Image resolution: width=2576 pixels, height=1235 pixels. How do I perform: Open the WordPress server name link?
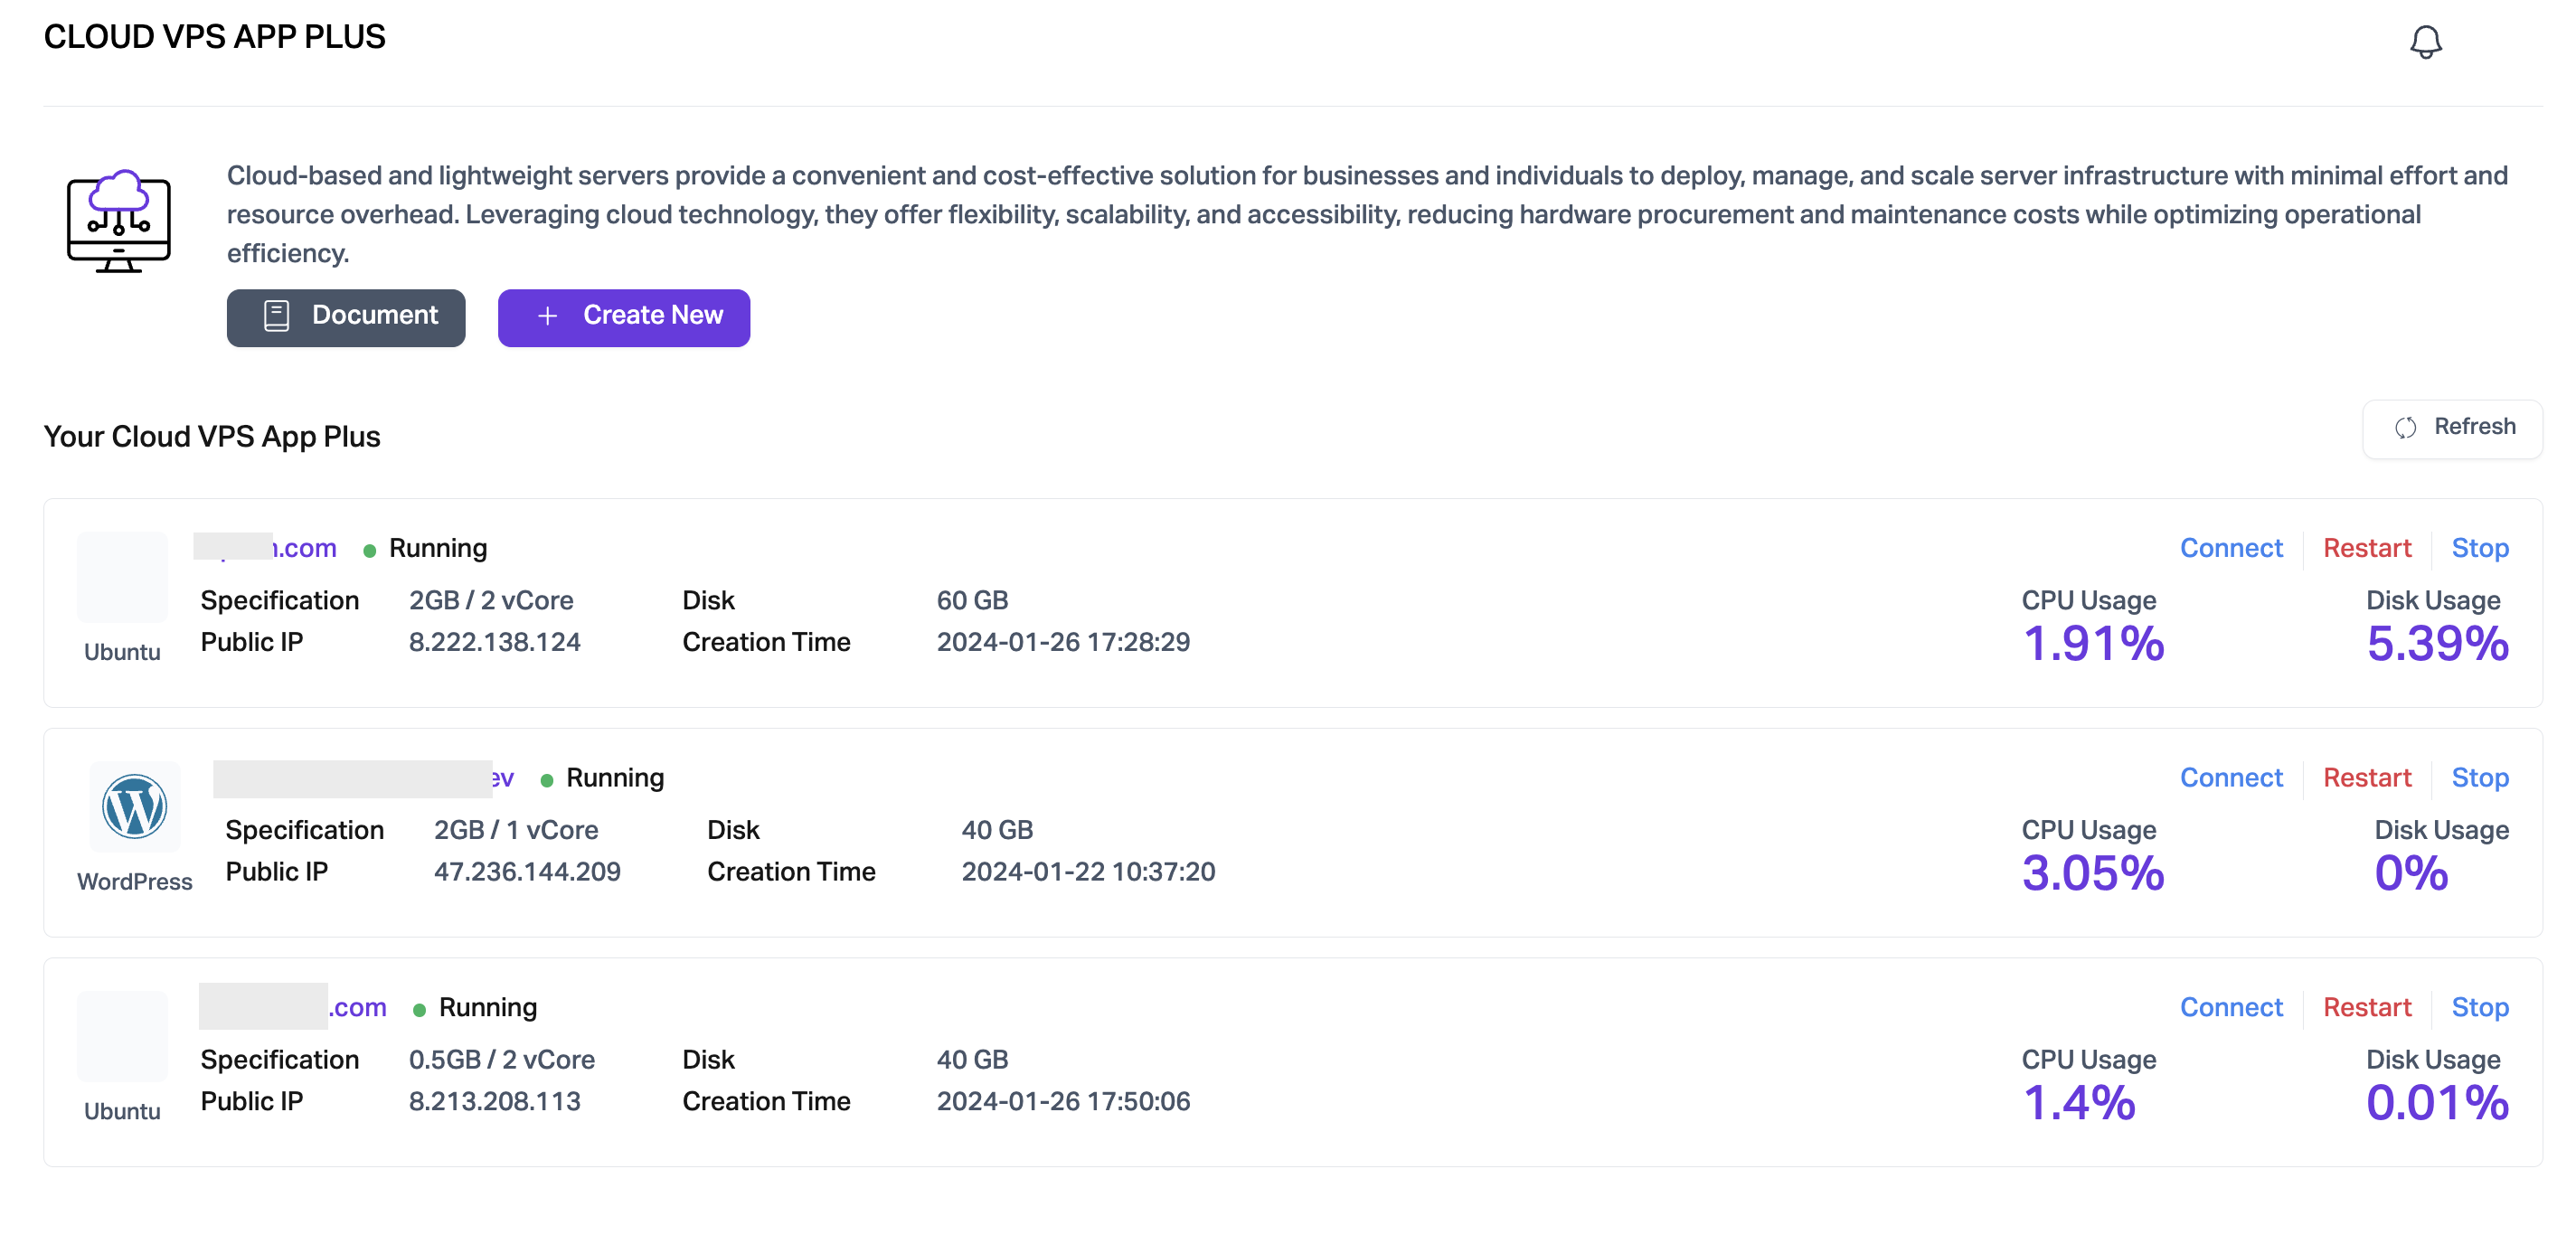pyautogui.click(x=364, y=778)
